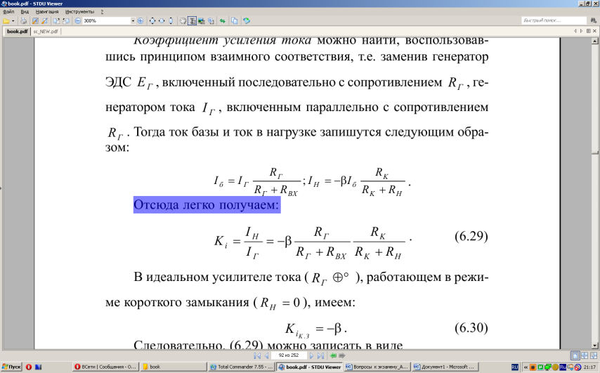Zoom in with the plus button

click(141, 21)
